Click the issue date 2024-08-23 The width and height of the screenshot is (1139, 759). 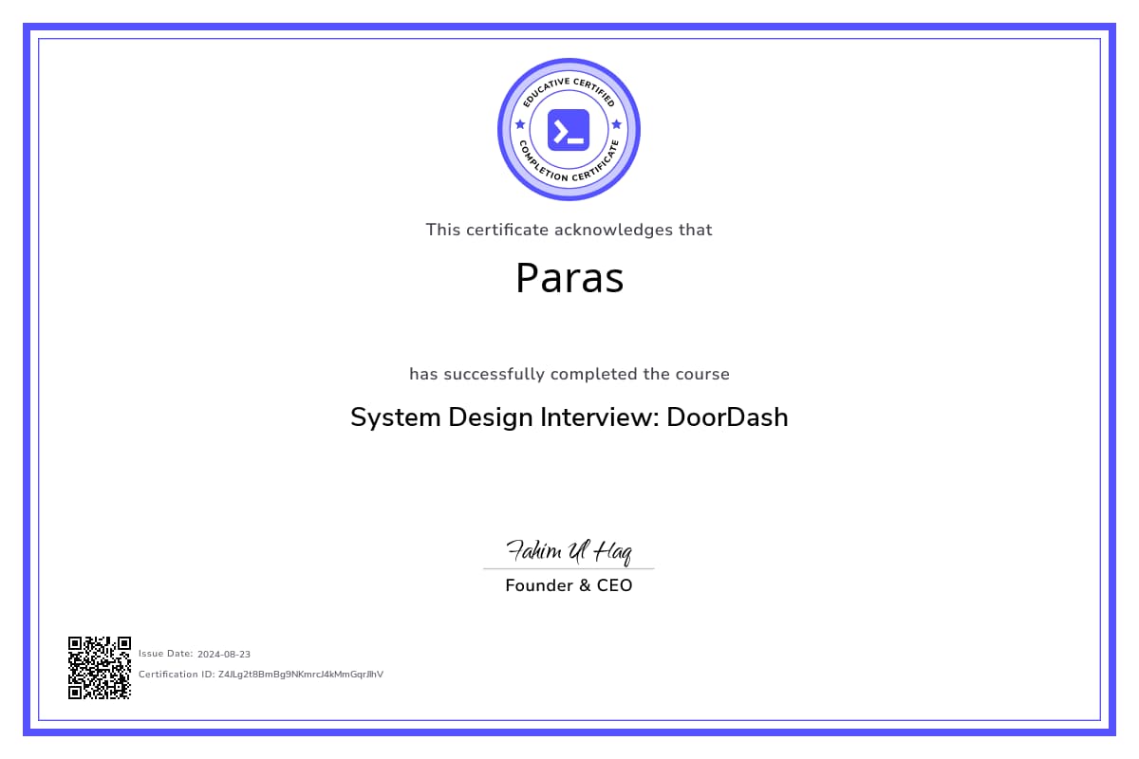click(224, 654)
